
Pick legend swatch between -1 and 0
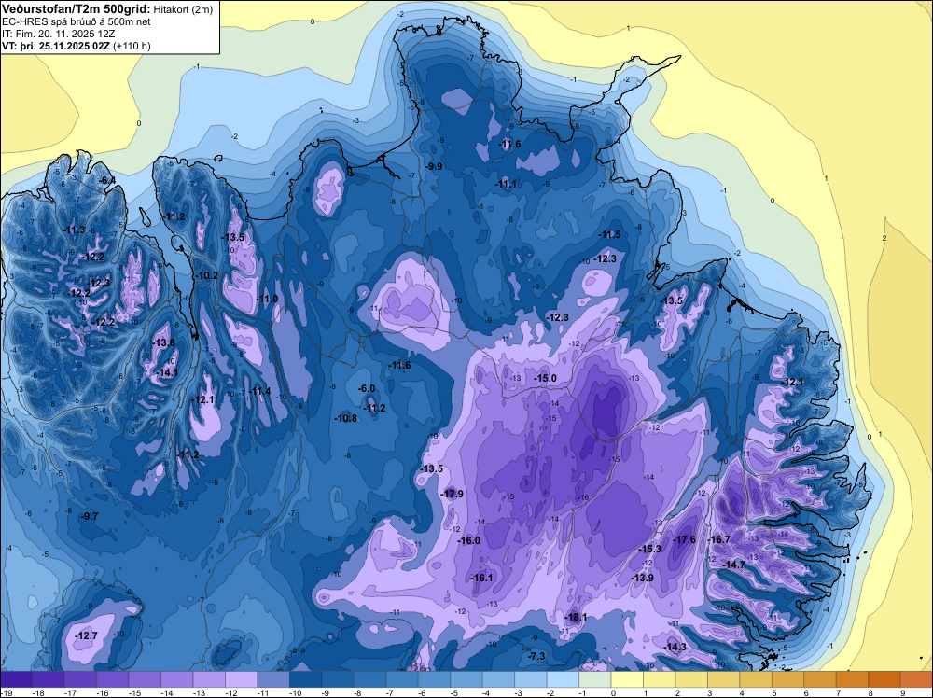coord(595,679)
